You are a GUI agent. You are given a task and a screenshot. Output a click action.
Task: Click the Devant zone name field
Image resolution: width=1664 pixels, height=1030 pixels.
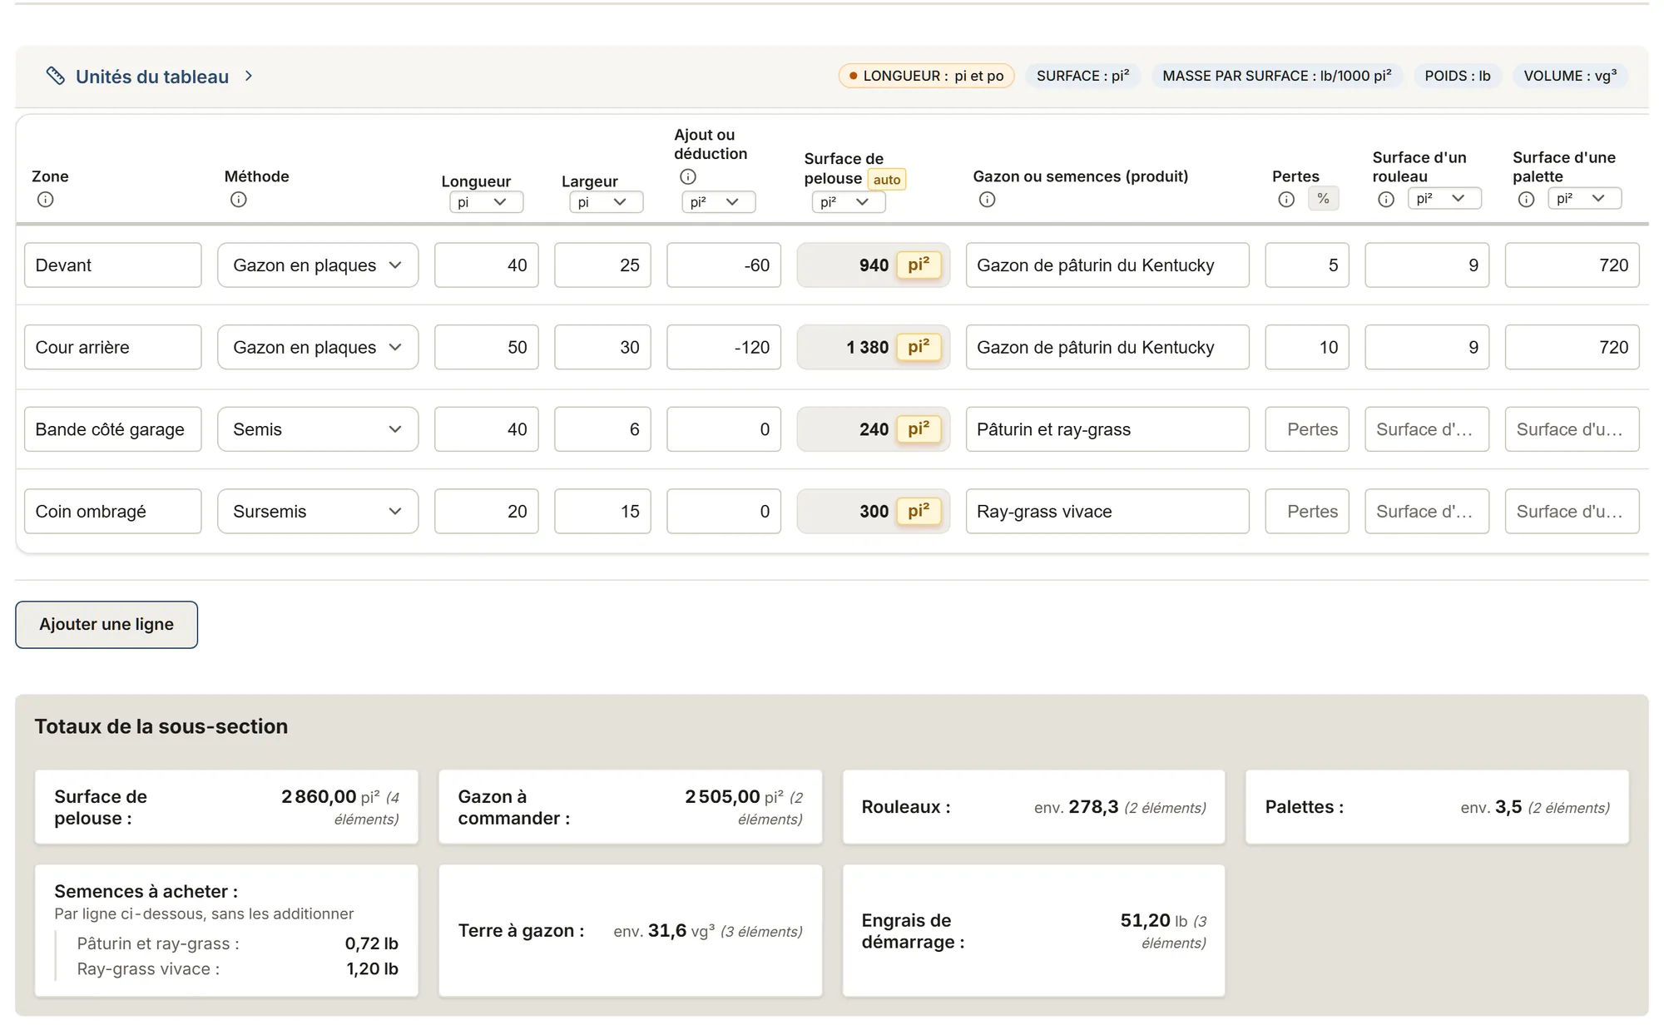tap(113, 265)
